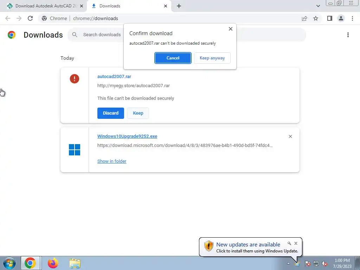
Task: Switch to Download Autodesk AutoCAD tab
Action: [43, 6]
